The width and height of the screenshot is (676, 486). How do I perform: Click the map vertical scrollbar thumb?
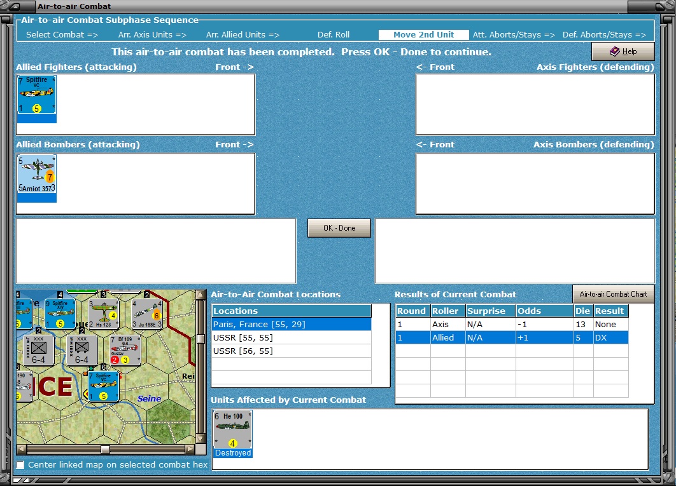[201, 339]
